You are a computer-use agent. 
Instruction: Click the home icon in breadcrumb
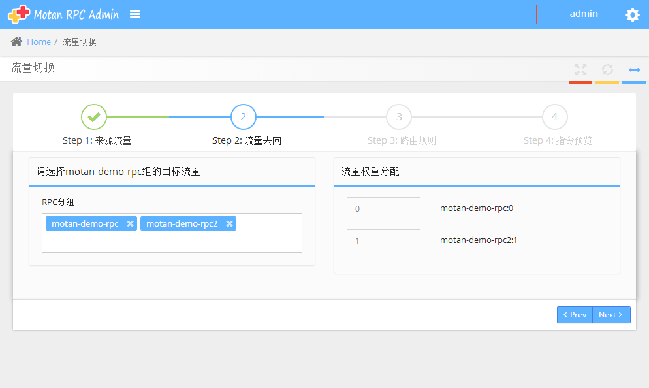[x=17, y=42]
